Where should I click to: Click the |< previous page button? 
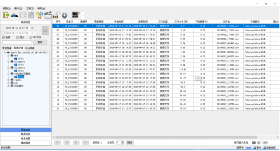coord(67,143)
